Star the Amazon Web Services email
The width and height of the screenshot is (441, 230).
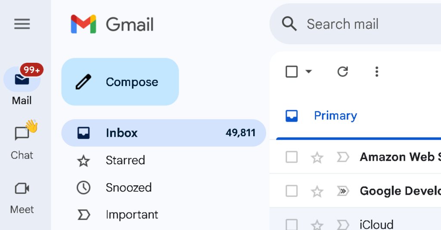pos(317,157)
